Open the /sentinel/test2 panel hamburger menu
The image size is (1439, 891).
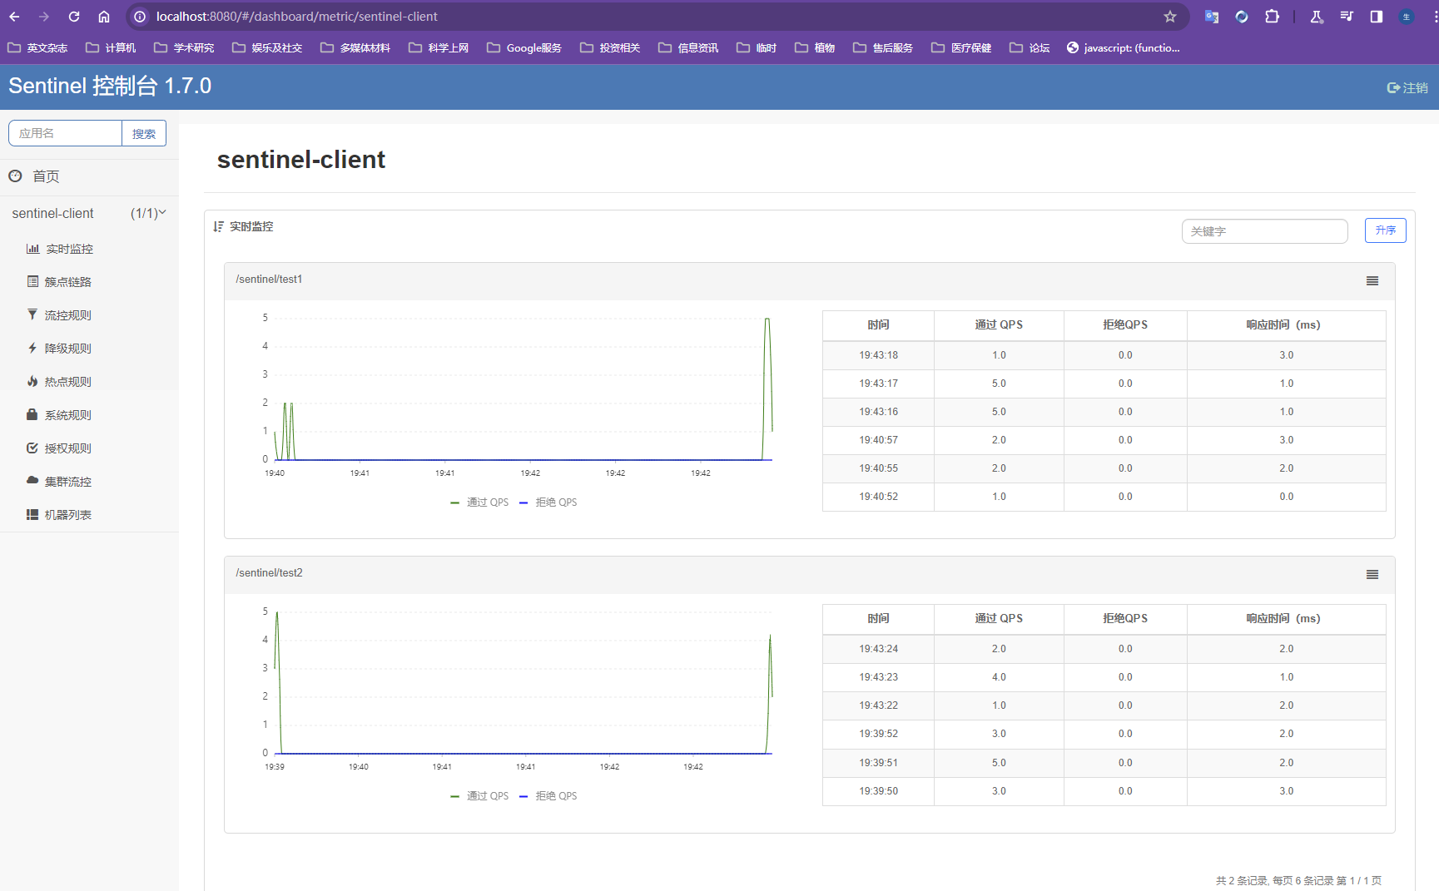click(1372, 575)
